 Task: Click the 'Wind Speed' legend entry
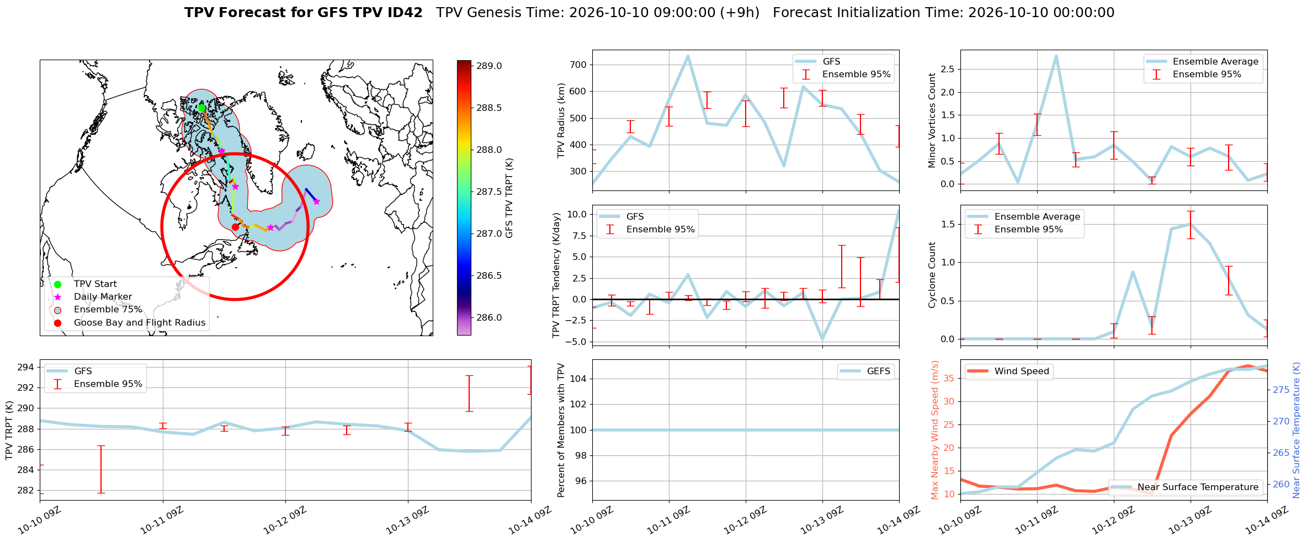pyautogui.click(x=1008, y=371)
